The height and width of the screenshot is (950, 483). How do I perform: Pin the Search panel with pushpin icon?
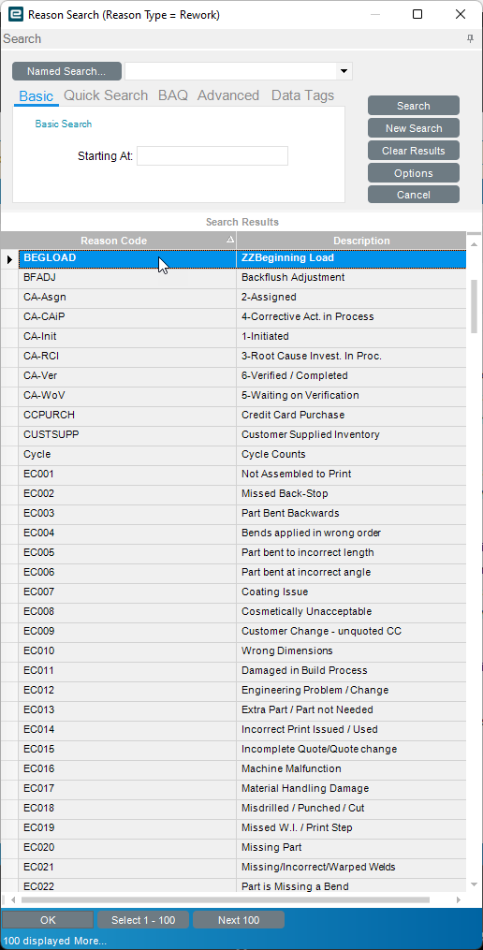pyautogui.click(x=470, y=38)
